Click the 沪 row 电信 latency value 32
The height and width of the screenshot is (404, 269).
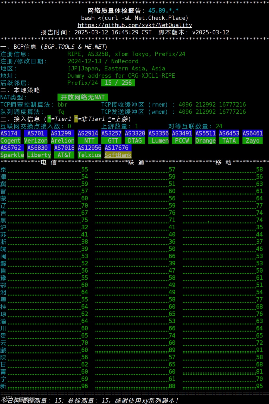pos(85,227)
